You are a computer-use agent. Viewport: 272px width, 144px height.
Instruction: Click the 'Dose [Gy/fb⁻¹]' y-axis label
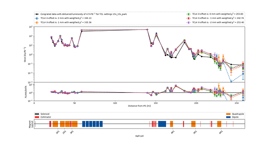tap(25, 55)
